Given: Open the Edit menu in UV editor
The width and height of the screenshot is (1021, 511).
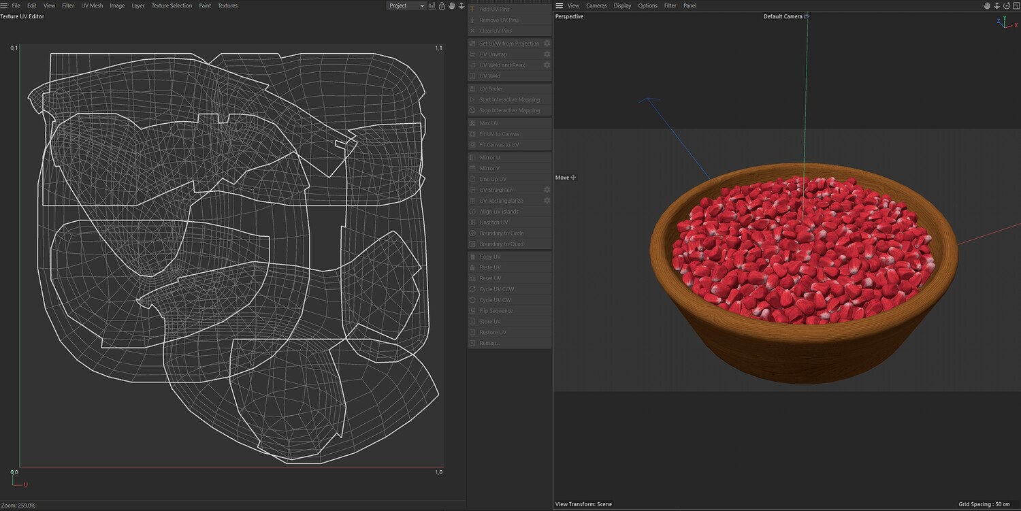Looking at the screenshot, I should click(x=32, y=5).
